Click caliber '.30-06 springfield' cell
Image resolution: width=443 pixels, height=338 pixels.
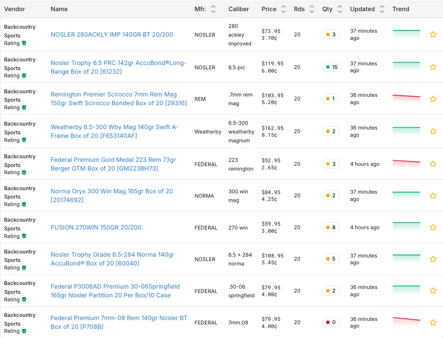point(241,291)
